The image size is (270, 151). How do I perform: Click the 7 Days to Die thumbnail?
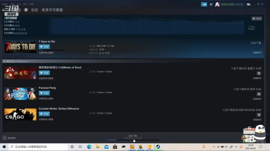(x=20, y=47)
